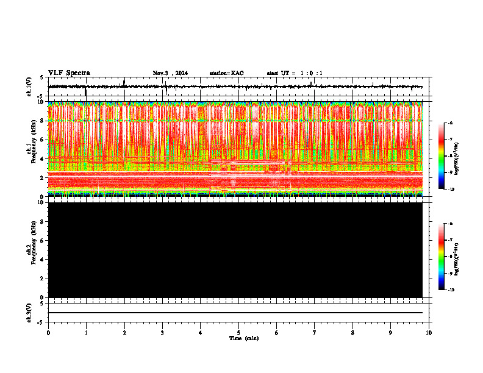The width and height of the screenshot is (483, 373).
Task: Click the "Time (min)" axis label
Action: pyautogui.click(x=244, y=338)
